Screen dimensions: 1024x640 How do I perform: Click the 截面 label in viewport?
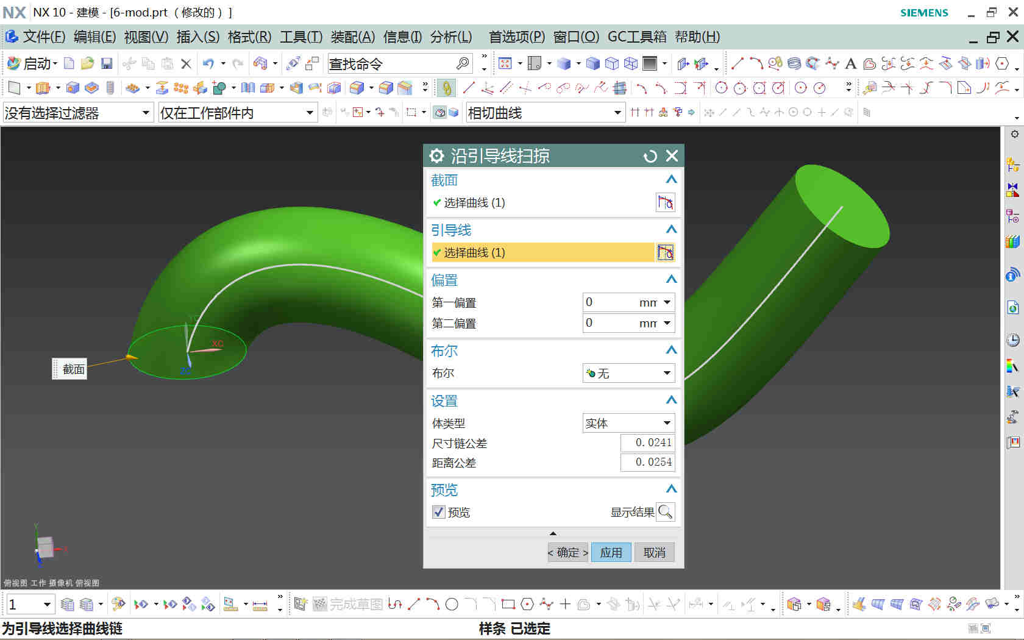coord(71,369)
